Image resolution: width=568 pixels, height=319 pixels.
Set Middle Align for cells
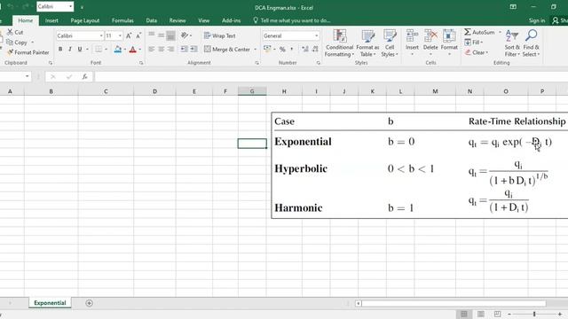[x=162, y=35]
